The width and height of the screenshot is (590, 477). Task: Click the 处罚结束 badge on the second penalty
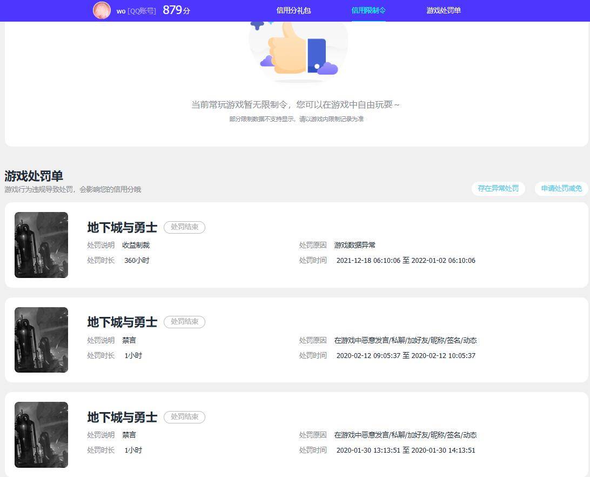coord(184,322)
